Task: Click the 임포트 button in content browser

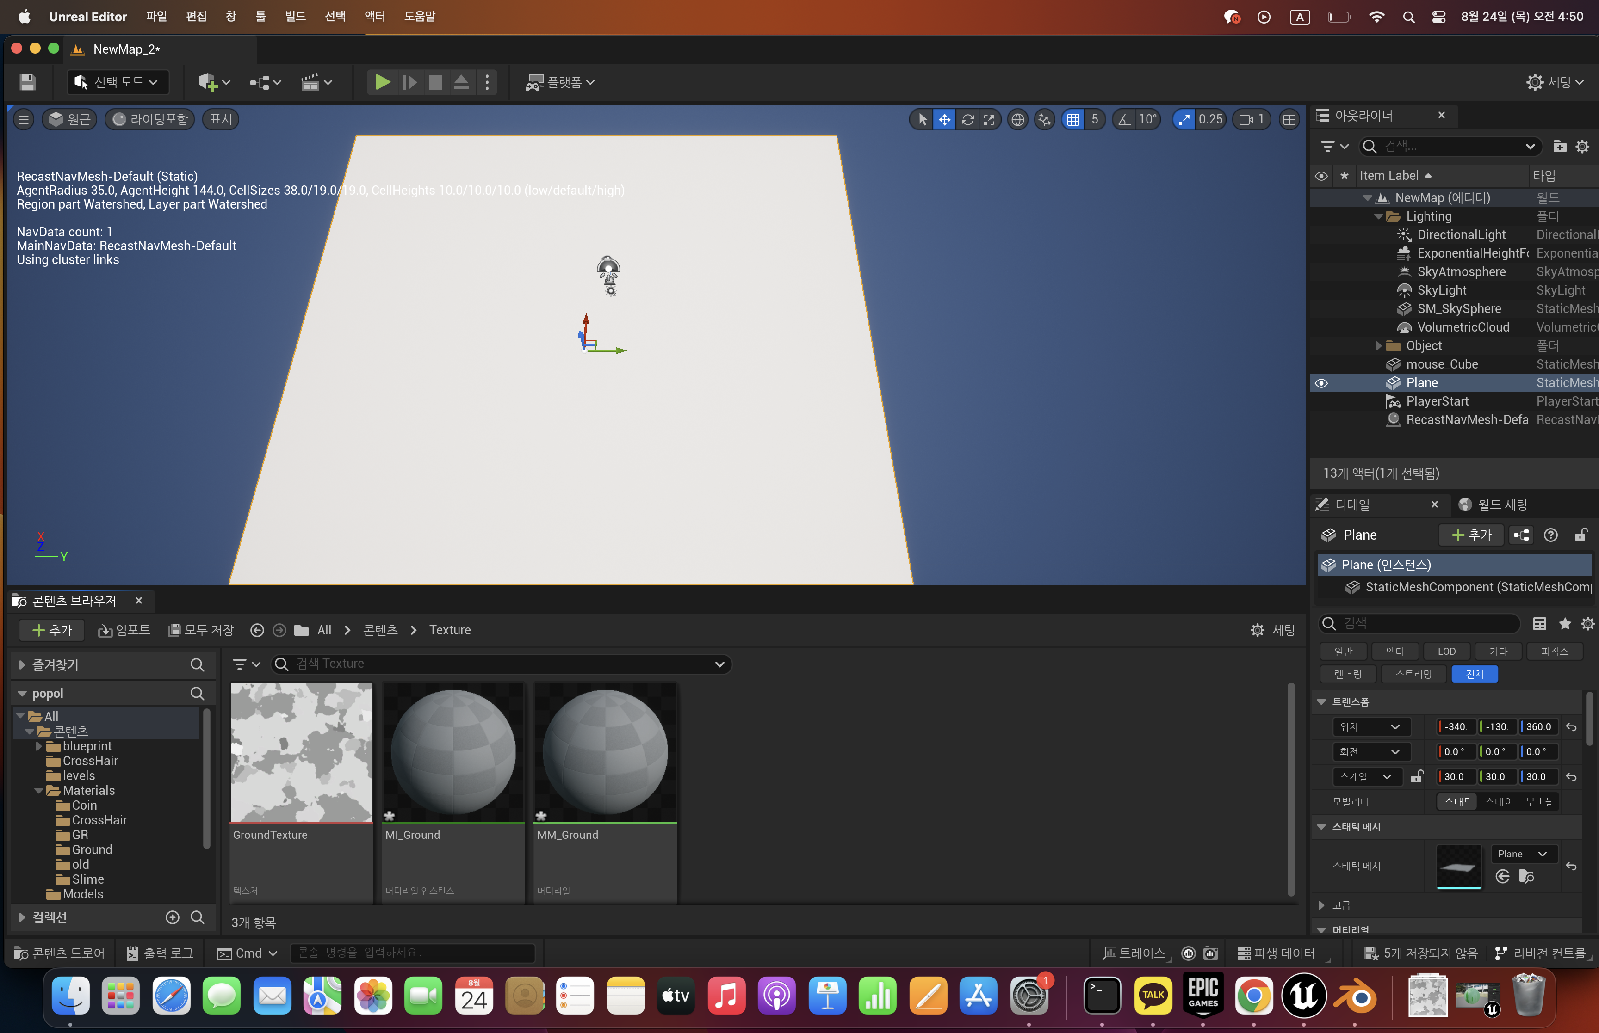Action: coord(124,630)
